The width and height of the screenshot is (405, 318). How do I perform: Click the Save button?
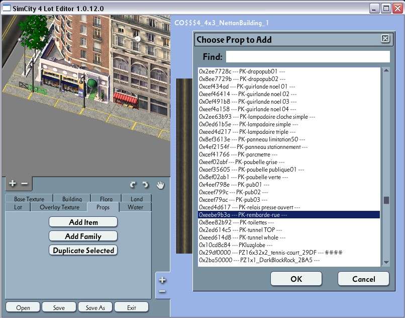pos(59,307)
